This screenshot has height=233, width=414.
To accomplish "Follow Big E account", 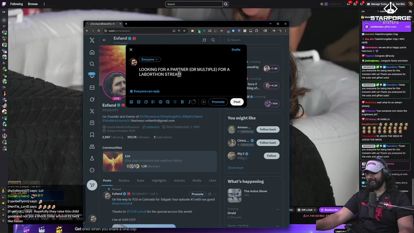I will click(x=272, y=156).
